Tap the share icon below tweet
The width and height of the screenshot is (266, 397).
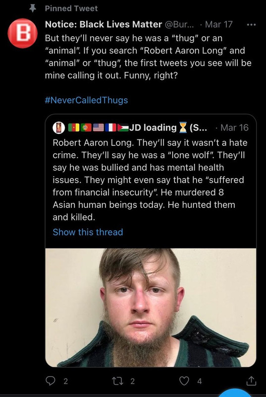click(251, 380)
